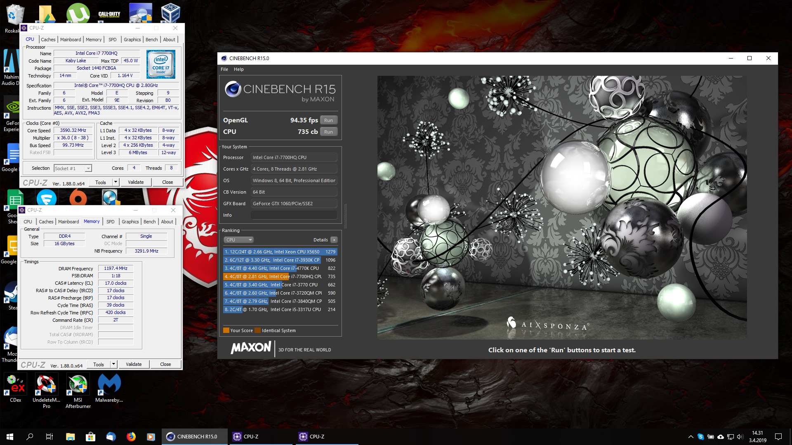Click the Skype tray icon

[700, 437]
